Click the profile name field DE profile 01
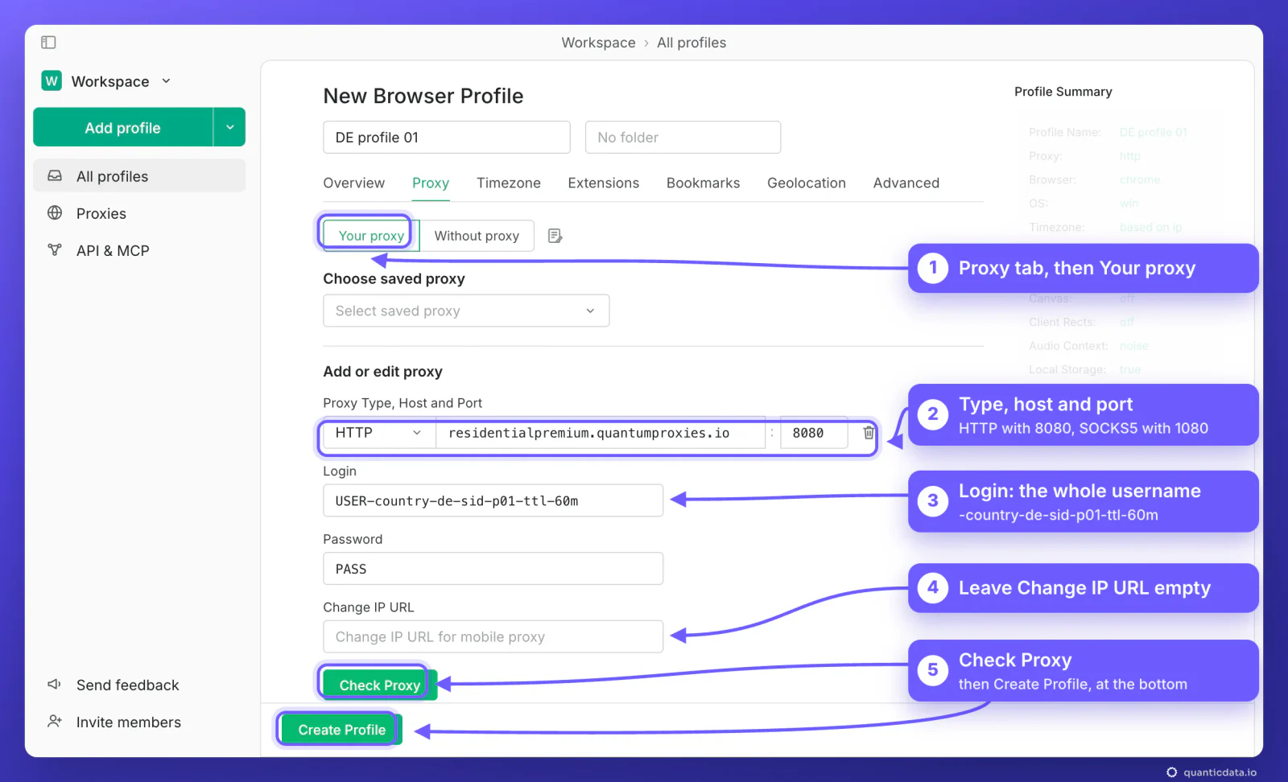Image resolution: width=1288 pixels, height=782 pixels. click(447, 138)
